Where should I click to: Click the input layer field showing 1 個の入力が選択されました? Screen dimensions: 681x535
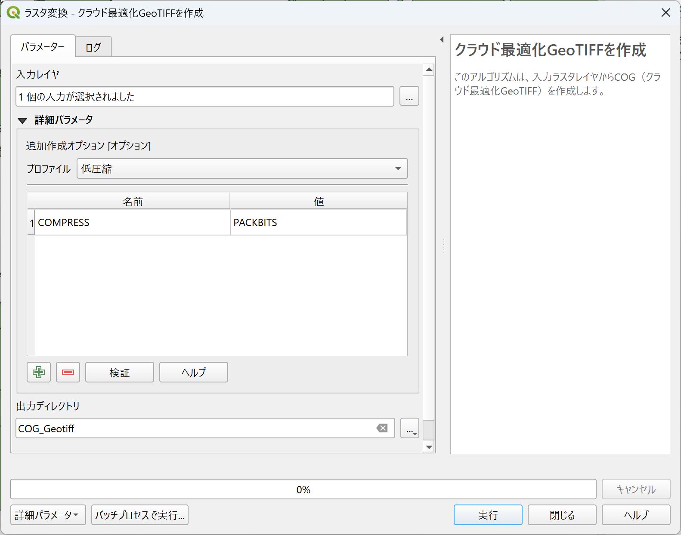(x=205, y=96)
